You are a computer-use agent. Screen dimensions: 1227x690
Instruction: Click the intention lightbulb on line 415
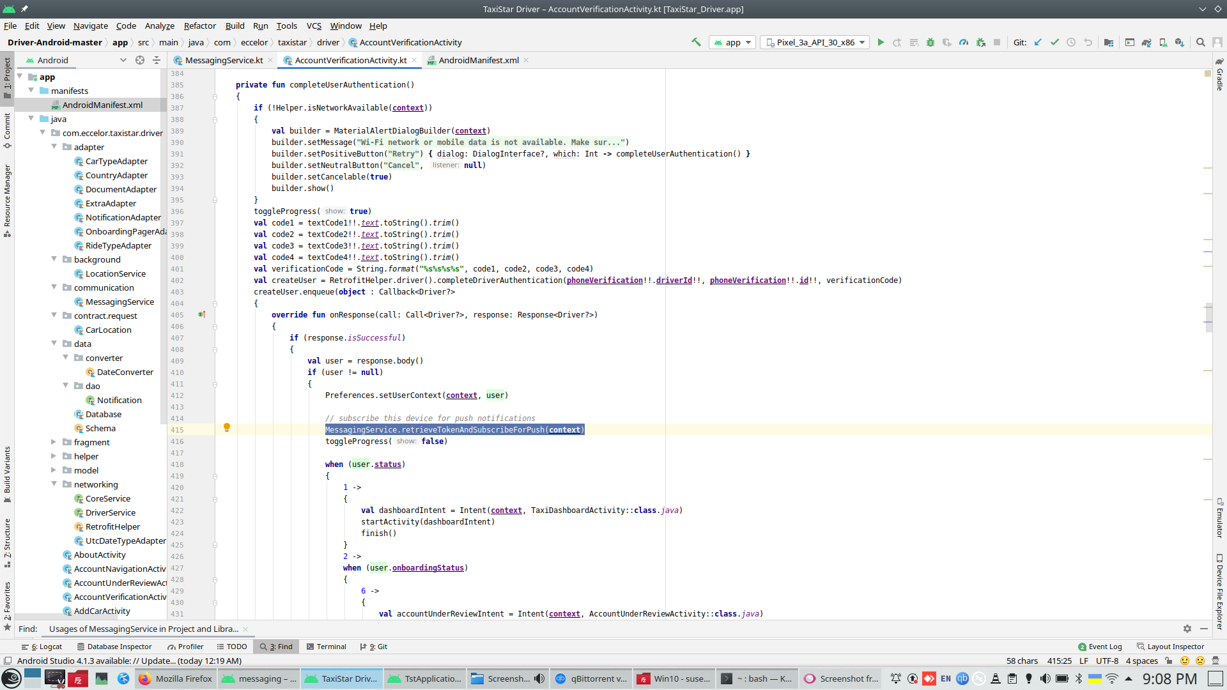(x=226, y=427)
